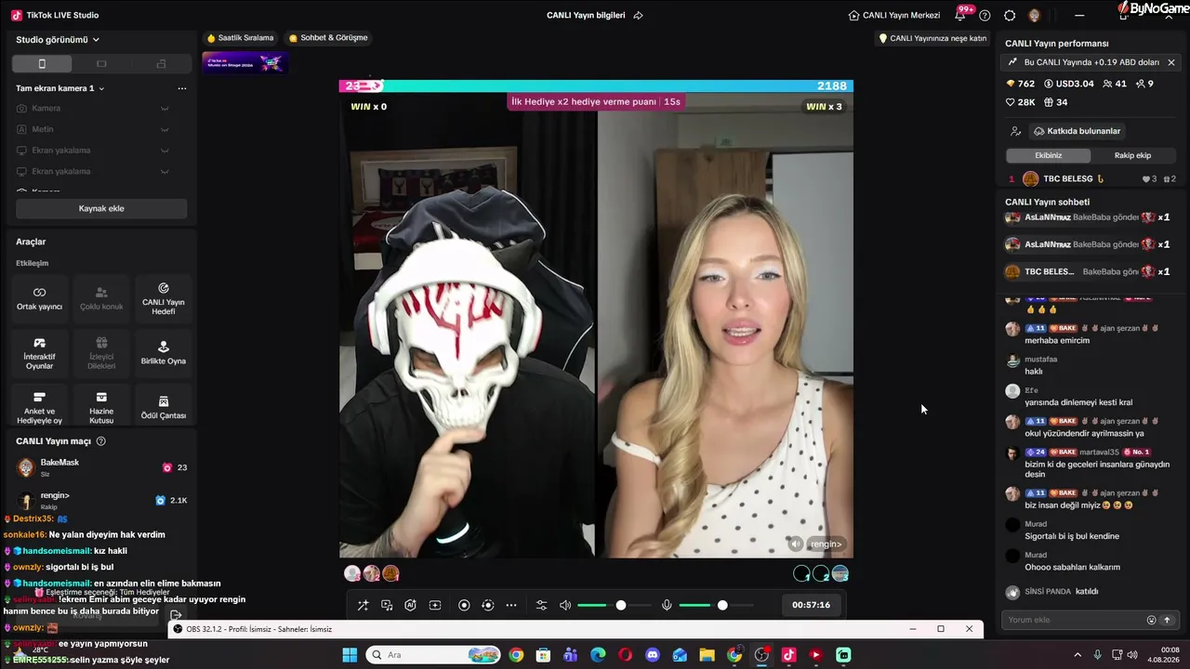The width and height of the screenshot is (1190, 669).
Task: Dismiss the +0.19 ABD doları notice
Action: 1171,62
